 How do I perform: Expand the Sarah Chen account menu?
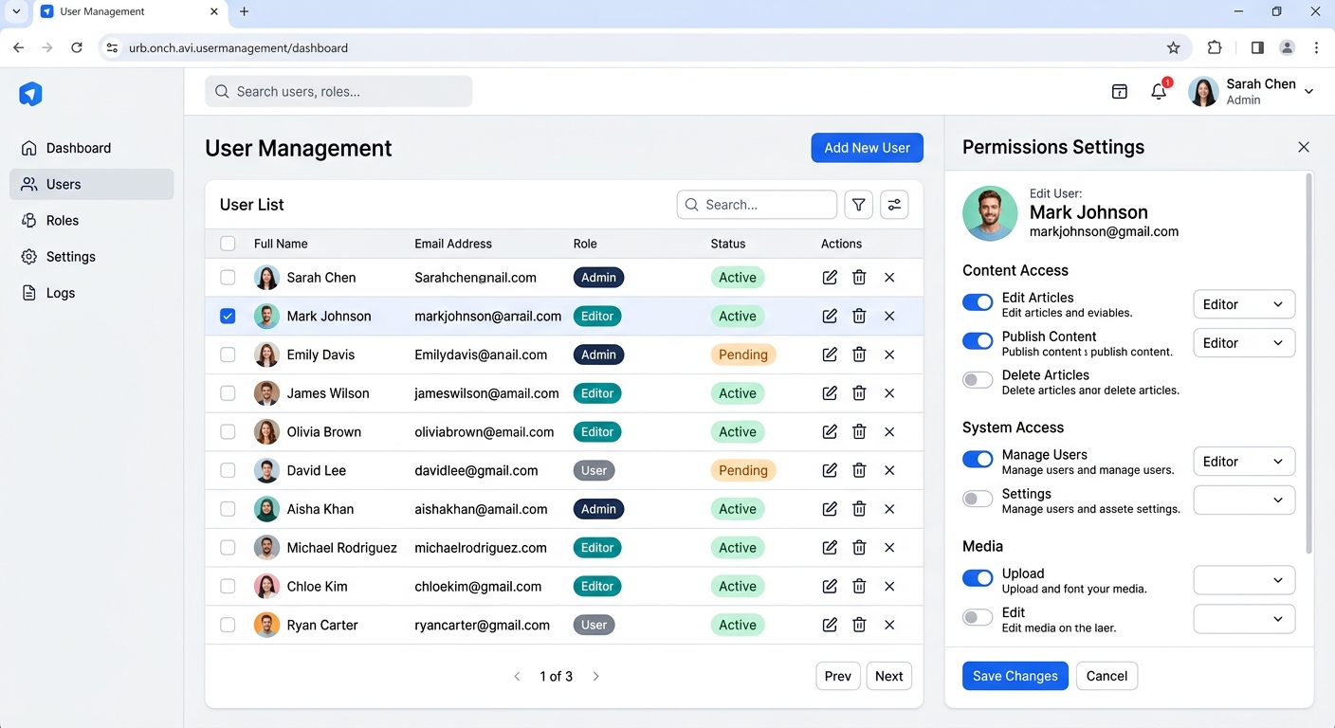(1308, 92)
